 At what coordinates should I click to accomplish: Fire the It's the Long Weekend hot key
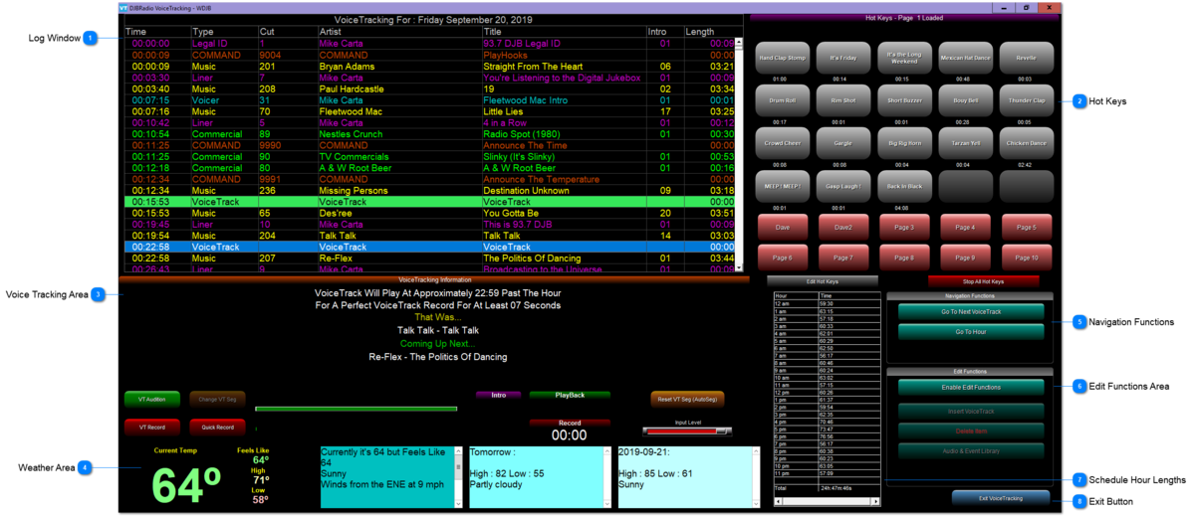904,57
